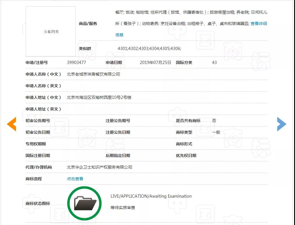Viewport: 295px width, 225px height.
Task: Click the similar group codes 4301;4302;4303
Action: pyautogui.click(x=149, y=49)
